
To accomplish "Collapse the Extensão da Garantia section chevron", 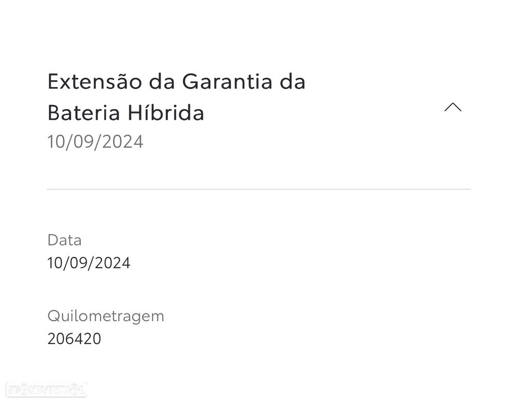I will (453, 107).
